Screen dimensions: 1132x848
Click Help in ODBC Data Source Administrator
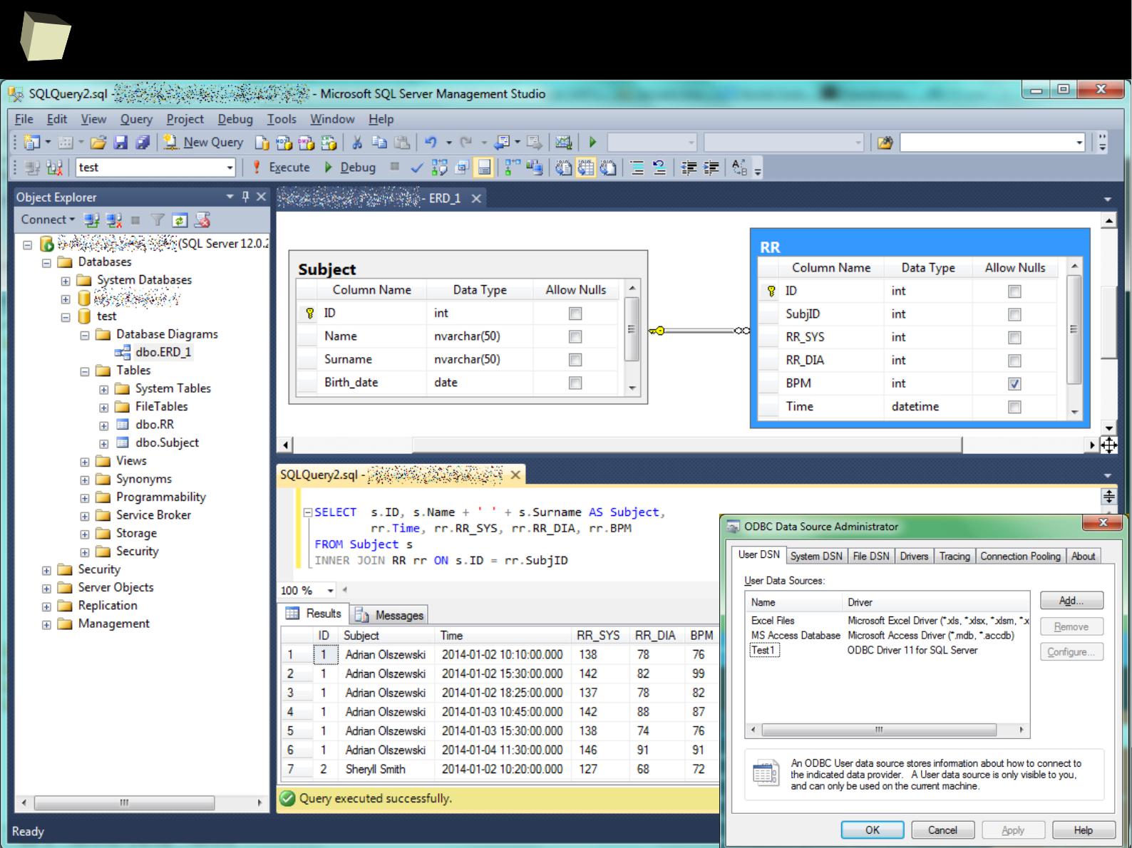(x=1083, y=830)
